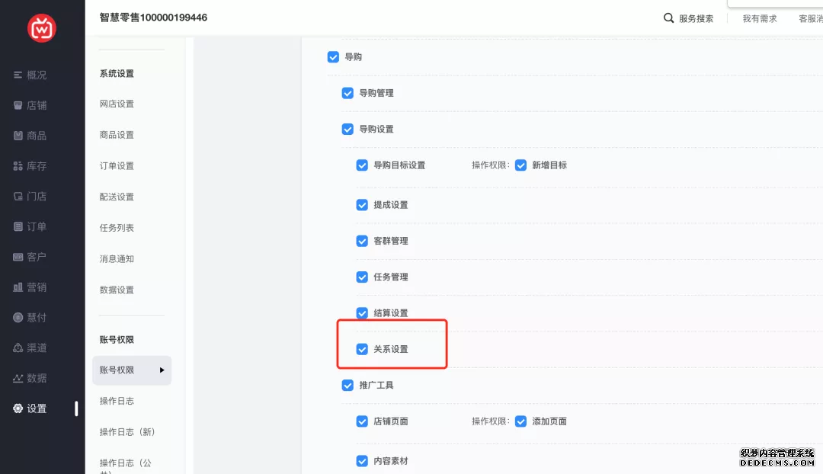Open the 数据 data sidebar icon
This screenshot has height=474, width=823.
pyautogui.click(x=18, y=379)
